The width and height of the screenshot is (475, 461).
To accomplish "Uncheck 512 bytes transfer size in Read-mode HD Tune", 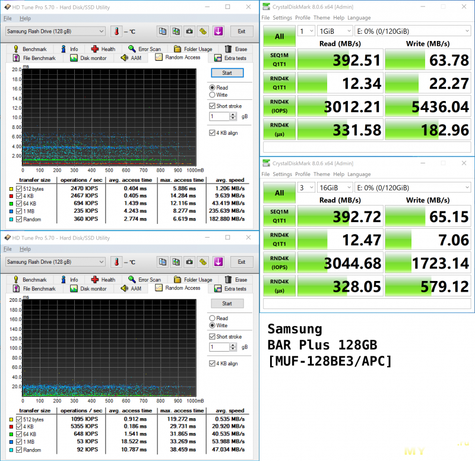I will 19,189.
